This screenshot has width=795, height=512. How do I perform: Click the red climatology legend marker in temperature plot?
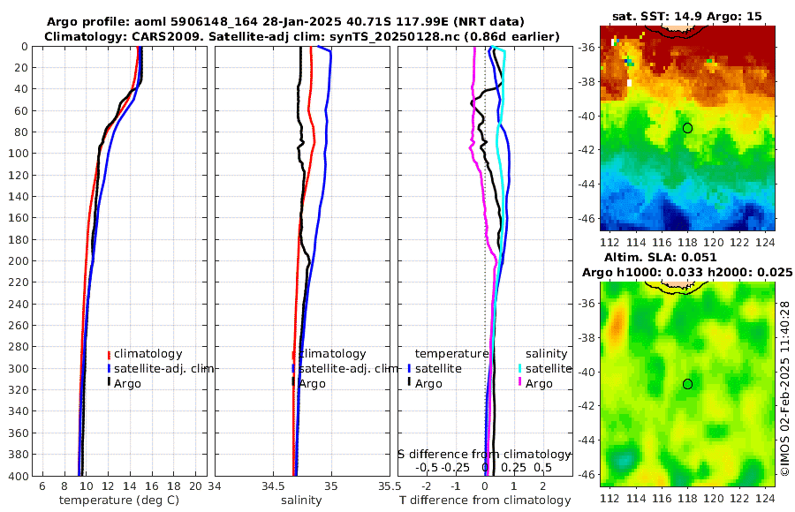[109, 354]
